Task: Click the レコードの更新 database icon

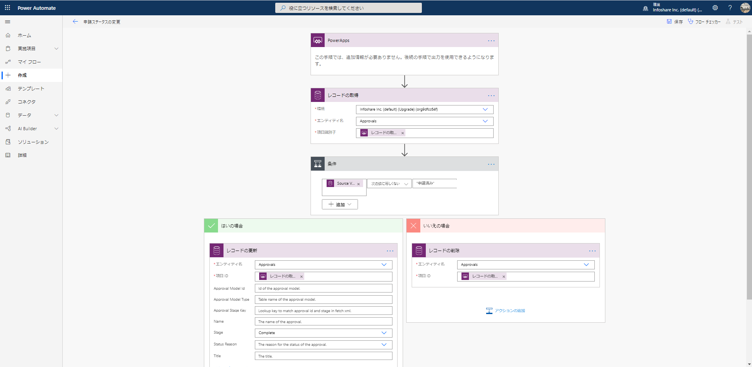Action: pos(217,251)
